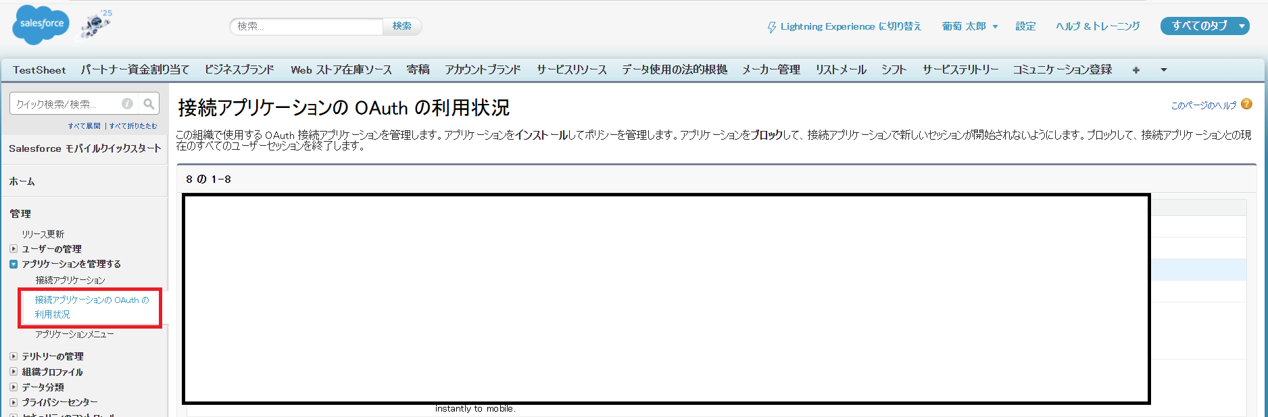1268x417 pixels.
Task: Click the 設定 link in header
Action: [1025, 26]
